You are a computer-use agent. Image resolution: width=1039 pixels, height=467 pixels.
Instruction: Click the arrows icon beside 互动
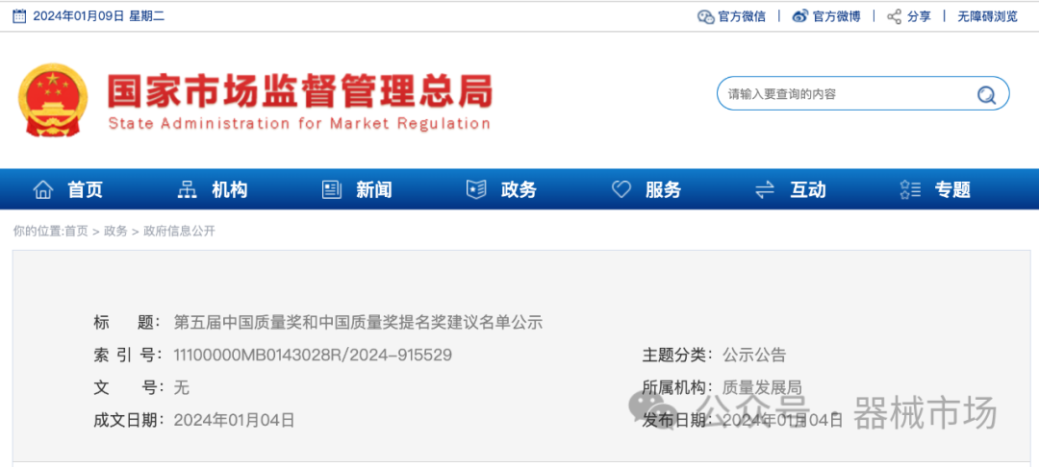(766, 189)
